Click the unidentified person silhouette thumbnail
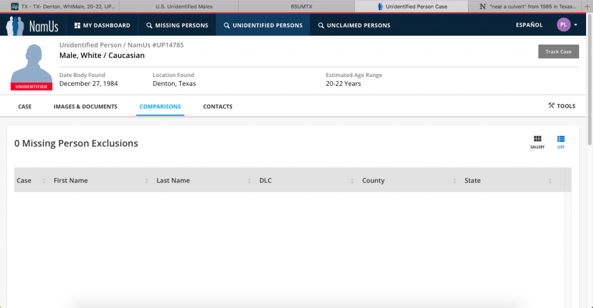Screen dimensions: 593x308 (28, 67)
